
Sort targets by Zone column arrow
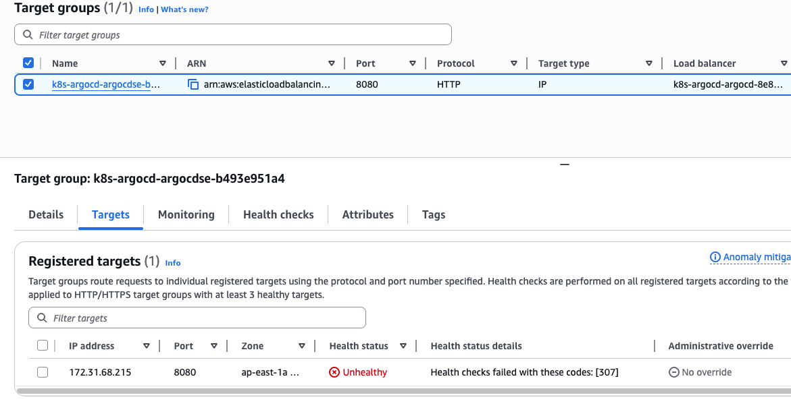pos(302,346)
